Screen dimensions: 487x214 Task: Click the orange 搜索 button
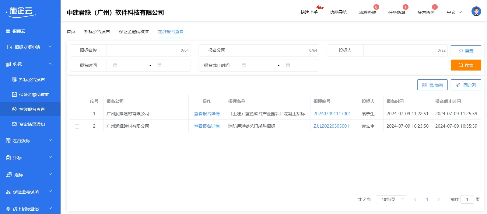466,65
